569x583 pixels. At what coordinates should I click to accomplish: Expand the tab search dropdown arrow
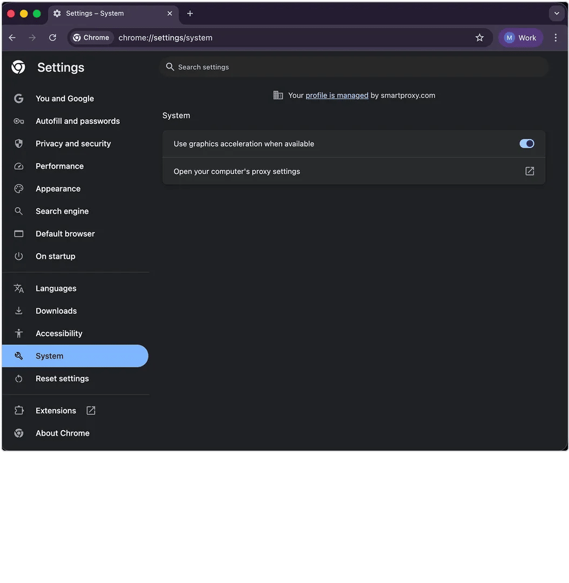click(x=557, y=13)
